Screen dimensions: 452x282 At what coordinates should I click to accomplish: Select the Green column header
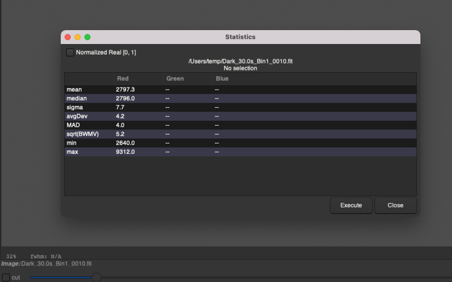(175, 79)
